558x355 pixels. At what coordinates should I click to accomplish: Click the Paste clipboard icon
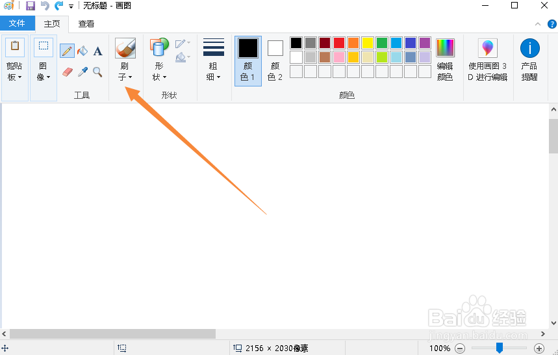[15, 47]
